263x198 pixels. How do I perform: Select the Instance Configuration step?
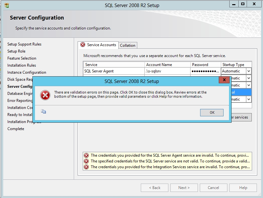coord(27,72)
